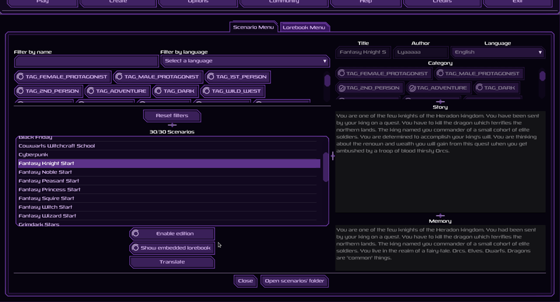Screen dimensions: 560x302
Task: Click the Open scenarios' folder button
Action: tap(294, 281)
